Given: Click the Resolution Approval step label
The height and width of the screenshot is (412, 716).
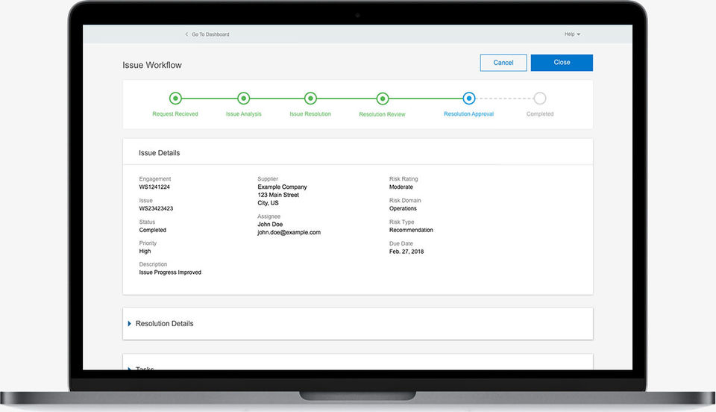Looking at the screenshot, I should (469, 114).
